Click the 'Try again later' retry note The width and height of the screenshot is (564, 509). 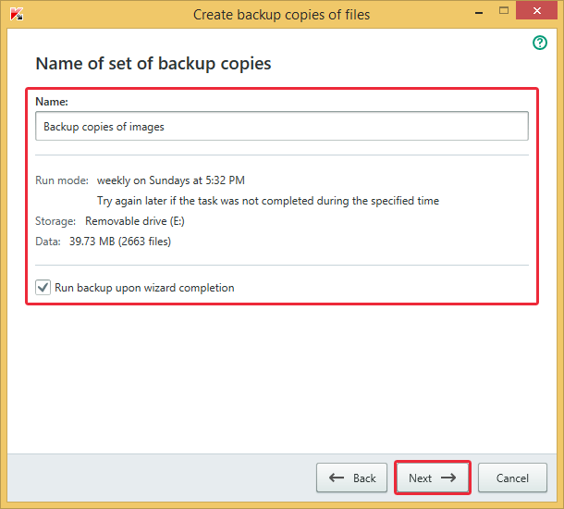(x=268, y=201)
